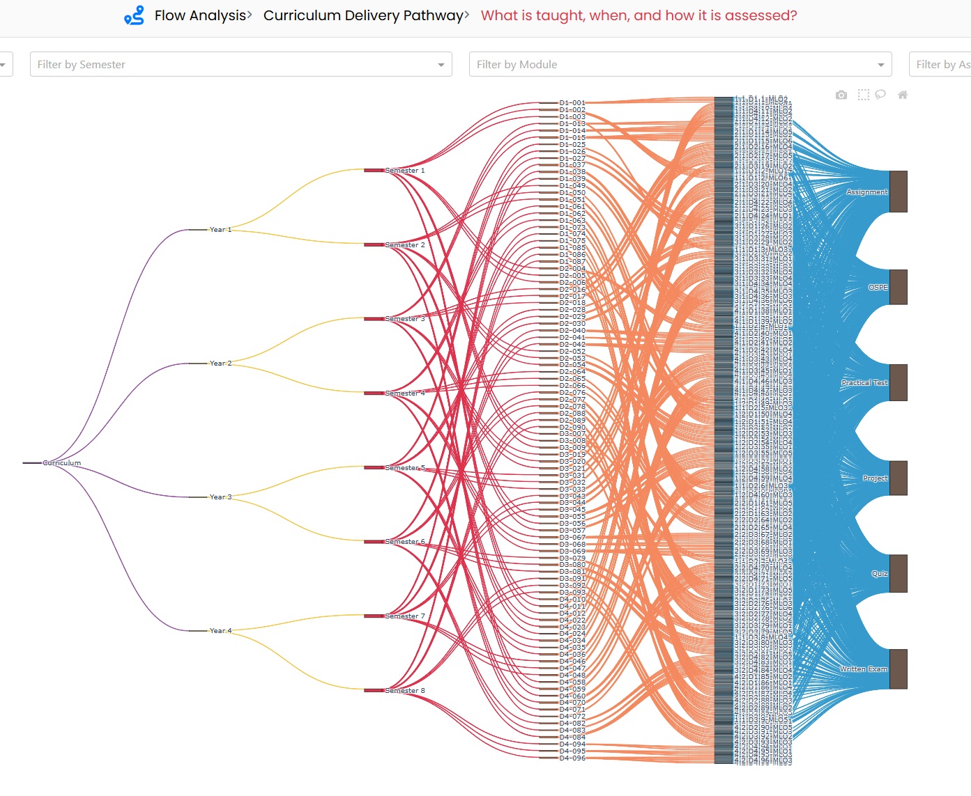
Task: Open the Curriculum Delivery Pathway breadcrumb
Action: click(363, 15)
